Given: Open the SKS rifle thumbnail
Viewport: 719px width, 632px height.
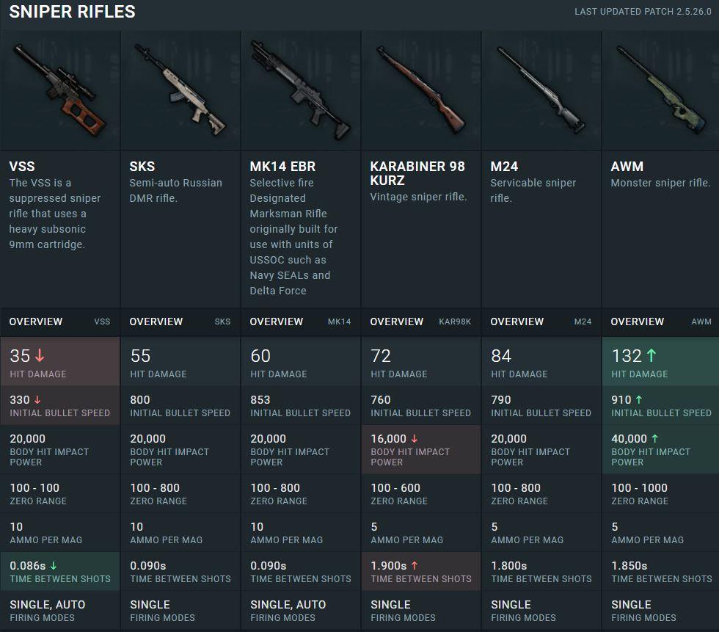Looking at the screenshot, I should click(180, 90).
